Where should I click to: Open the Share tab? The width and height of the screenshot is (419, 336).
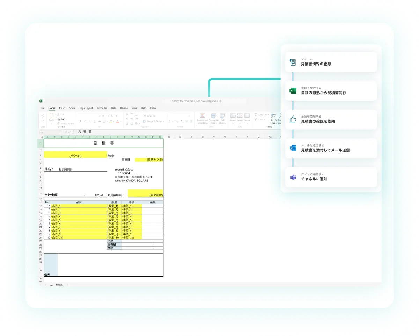[72, 108]
